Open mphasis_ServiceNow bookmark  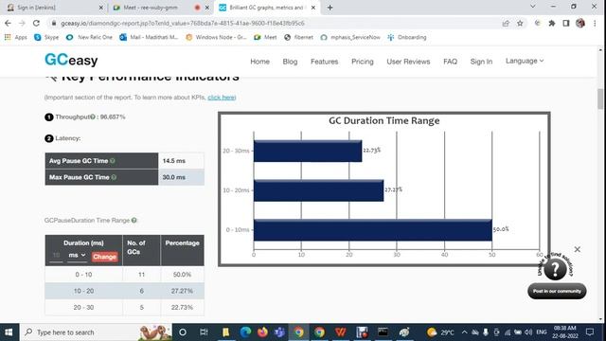(350, 37)
